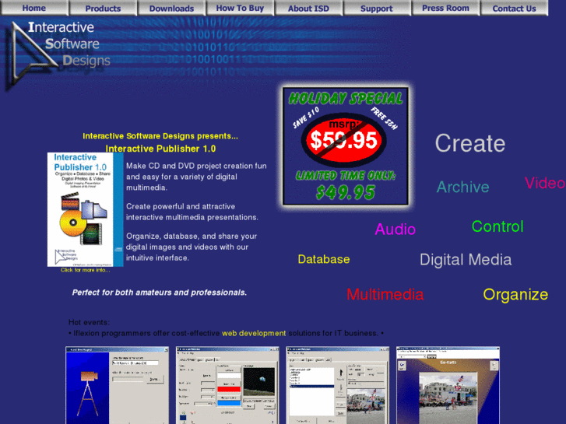Open the About ISD page

coord(308,8)
